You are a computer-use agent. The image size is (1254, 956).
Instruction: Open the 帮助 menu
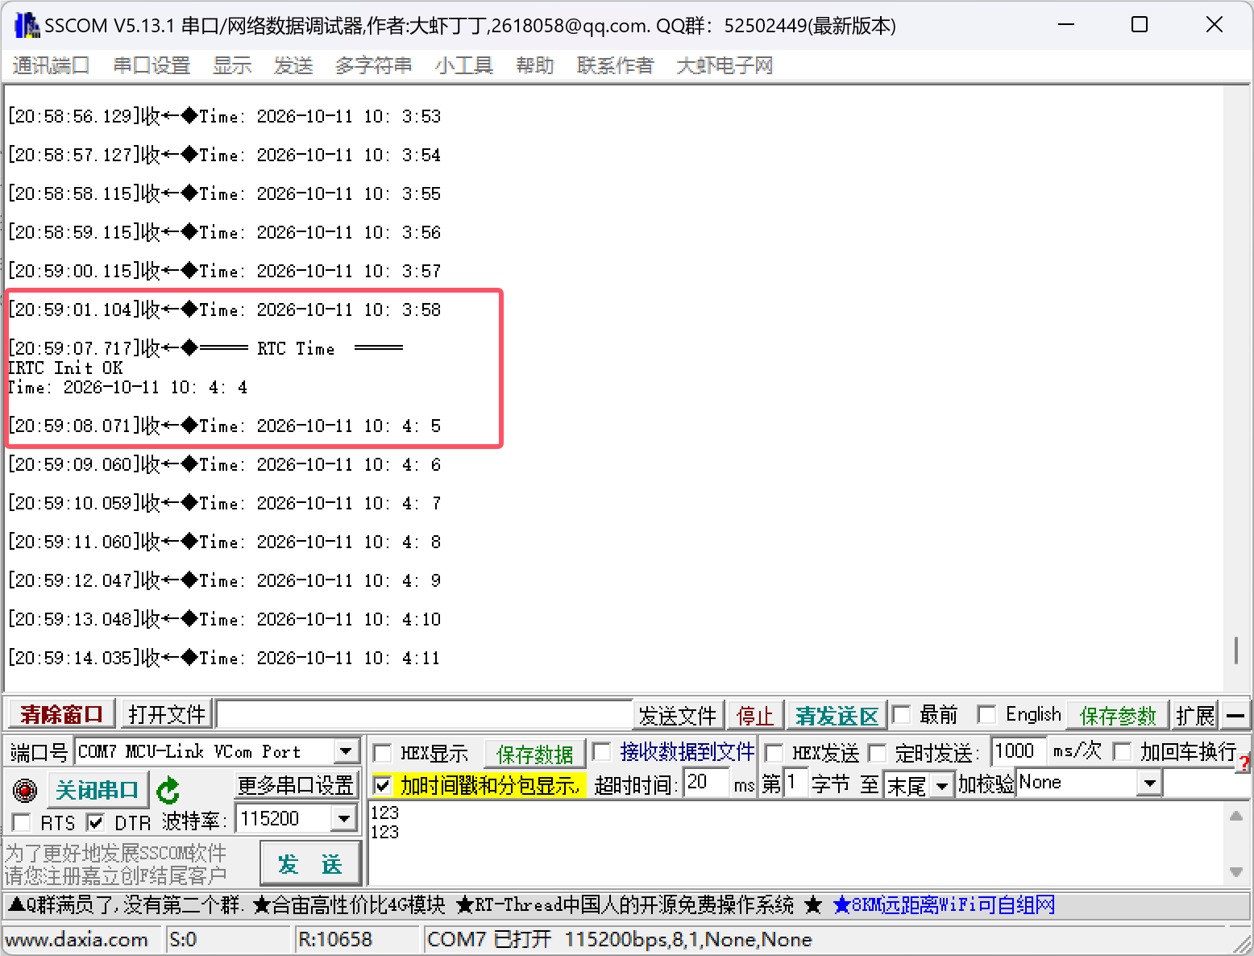click(x=535, y=65)
